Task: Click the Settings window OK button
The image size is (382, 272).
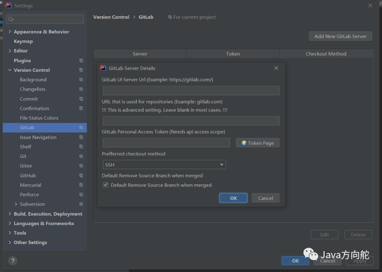Action: [295, 261]
